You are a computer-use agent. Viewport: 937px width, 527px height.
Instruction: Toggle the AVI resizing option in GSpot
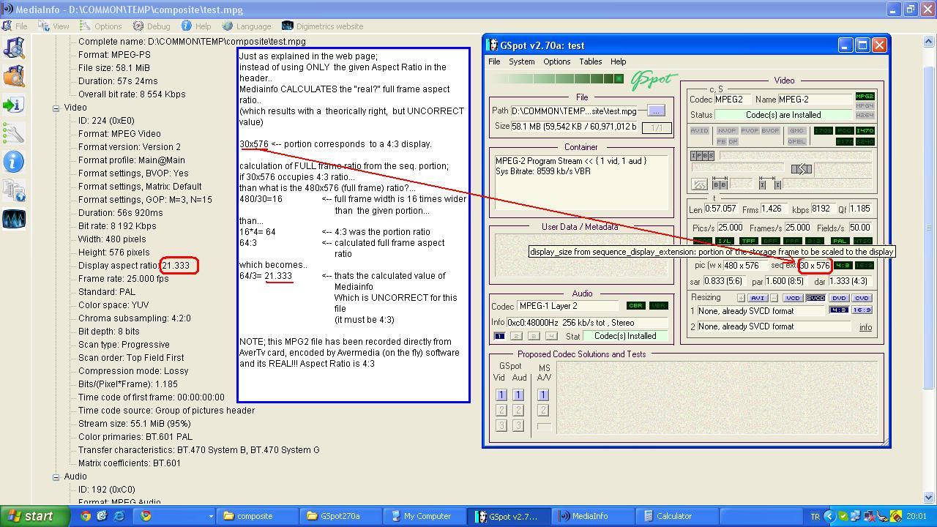[x=757, y=299]
